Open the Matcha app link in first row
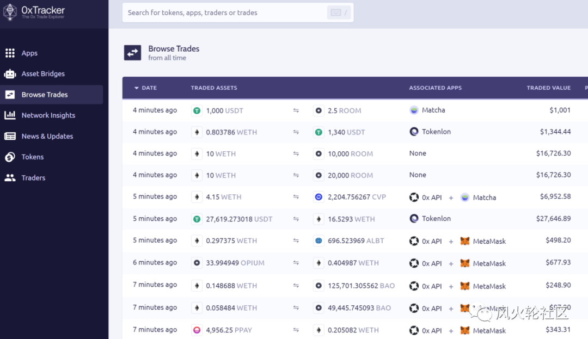588x339 pixels. [433, 110]
